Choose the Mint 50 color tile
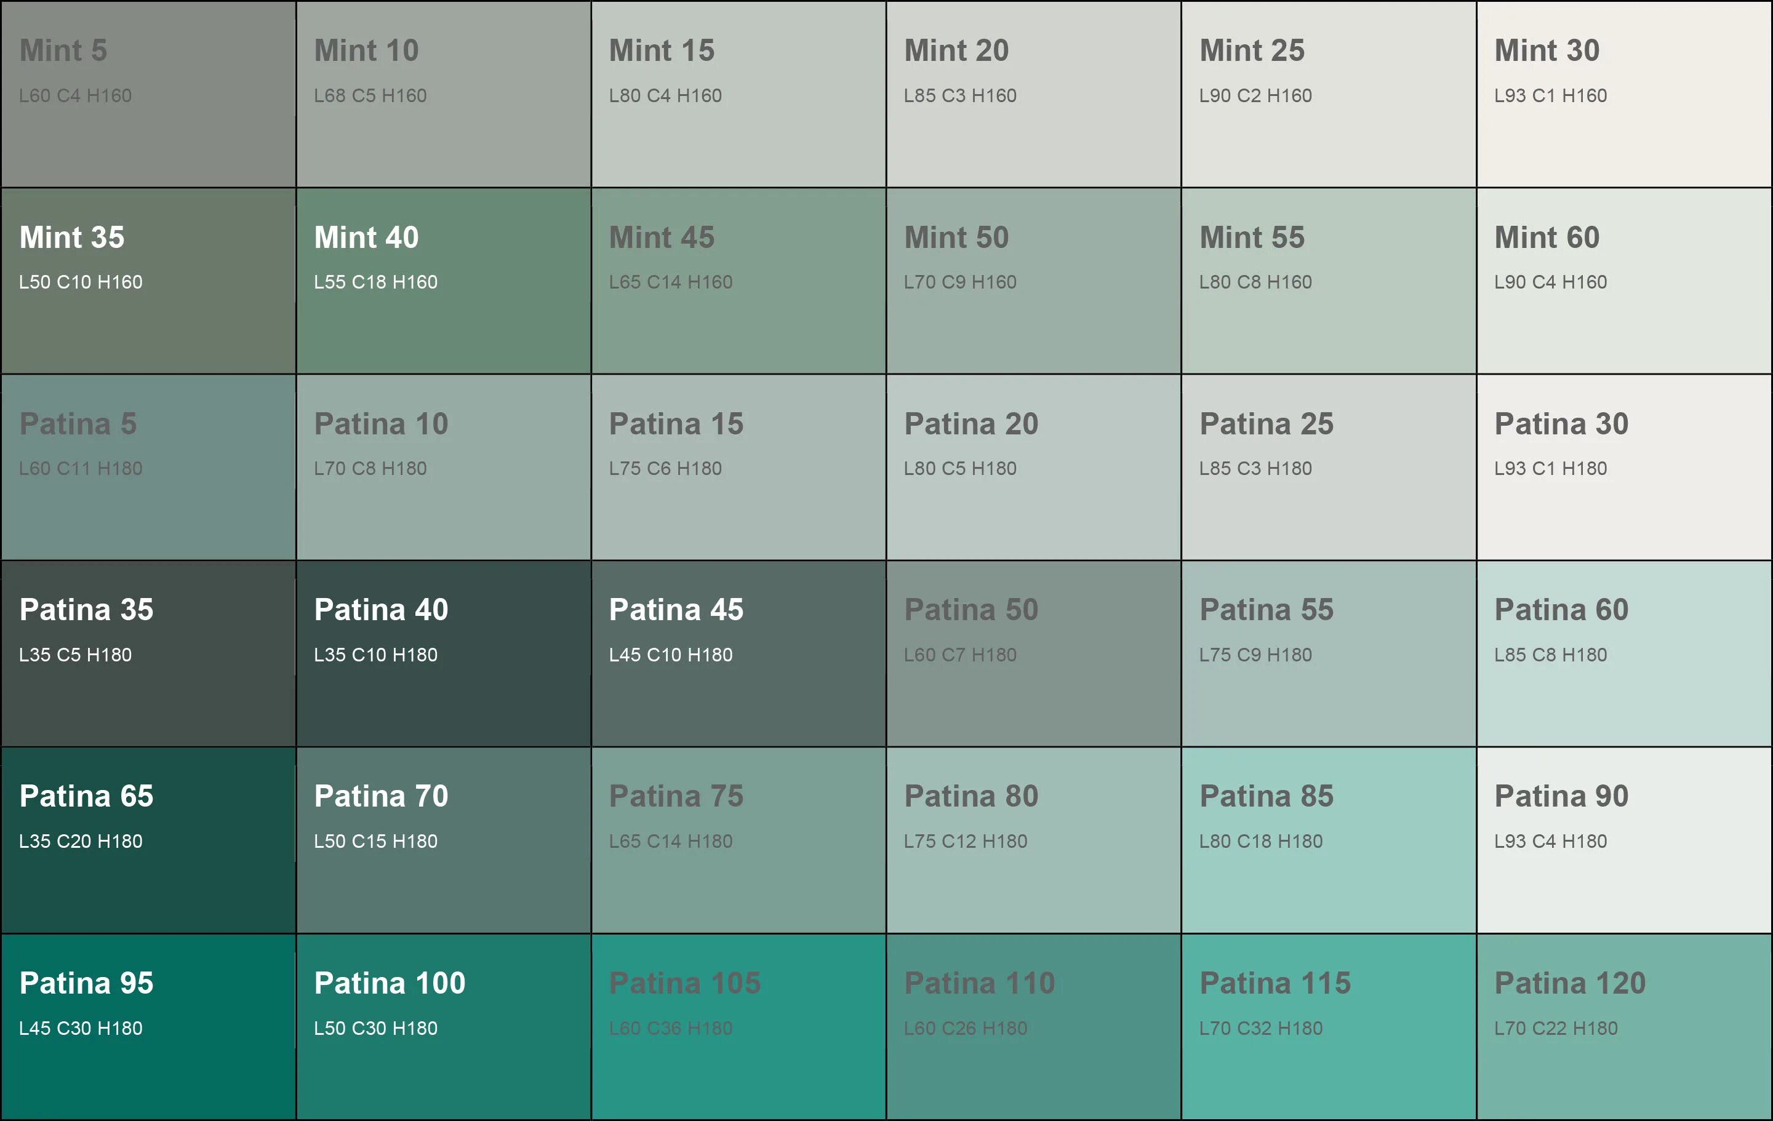Screen dimensions: 1773x1121 click(1033, 281)
